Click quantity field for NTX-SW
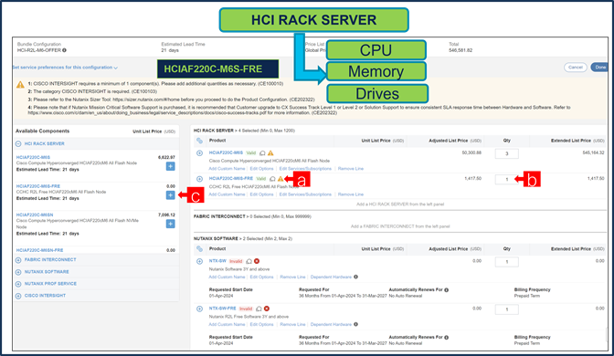The height and width of the screenshot is (356, 614). (507, 262)
